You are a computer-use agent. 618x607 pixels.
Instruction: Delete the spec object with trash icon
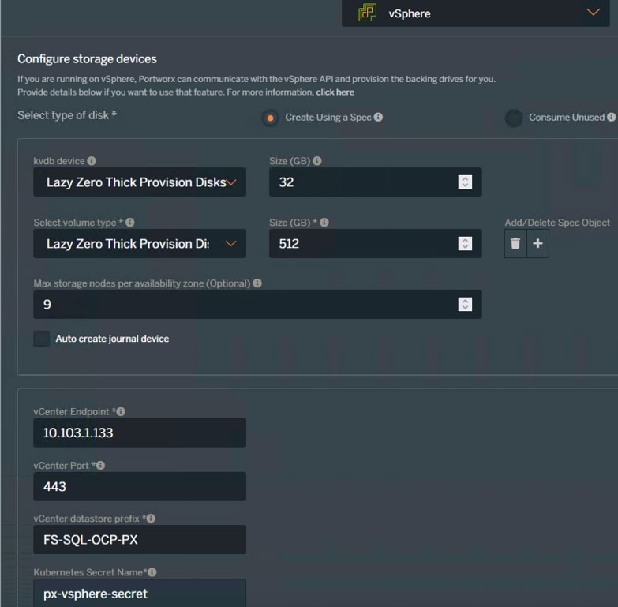(515, 244)
